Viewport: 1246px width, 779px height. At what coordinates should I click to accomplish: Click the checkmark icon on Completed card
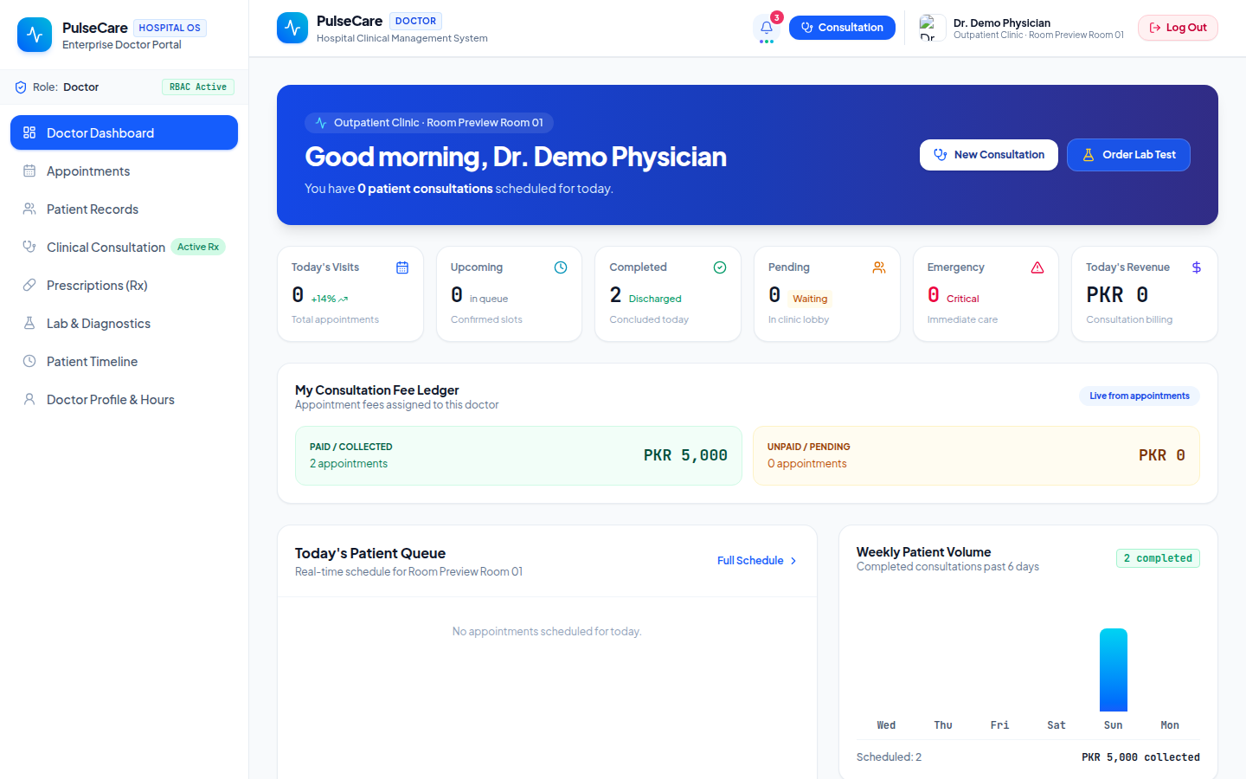coord(720,267)
